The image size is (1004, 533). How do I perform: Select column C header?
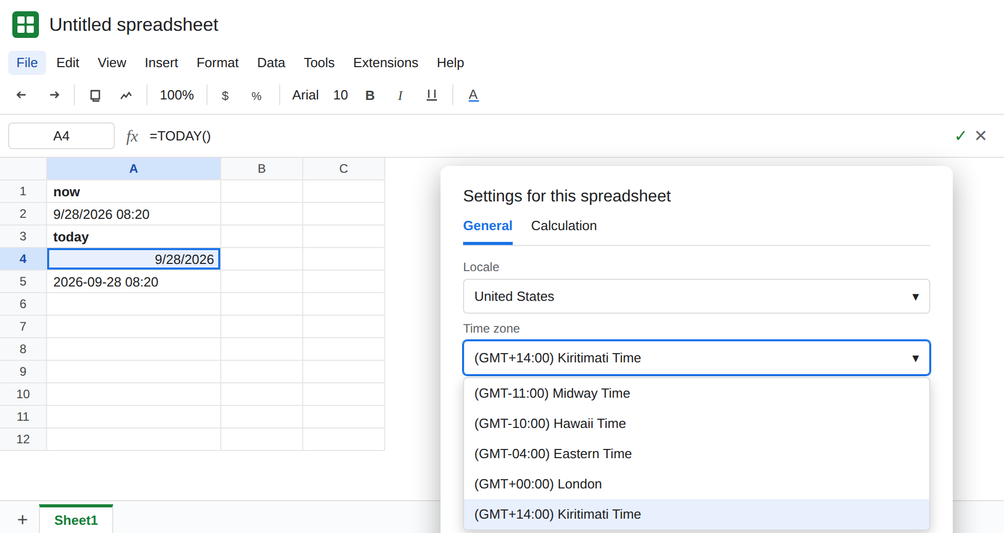344,169
